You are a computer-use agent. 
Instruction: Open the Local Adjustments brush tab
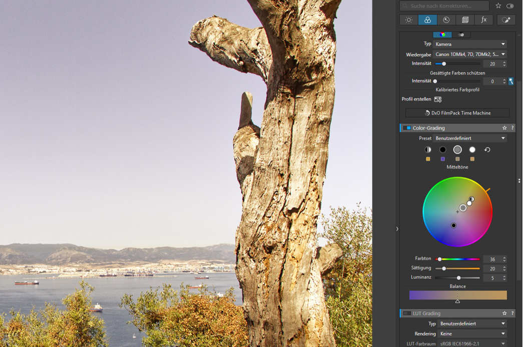point(506,20)
